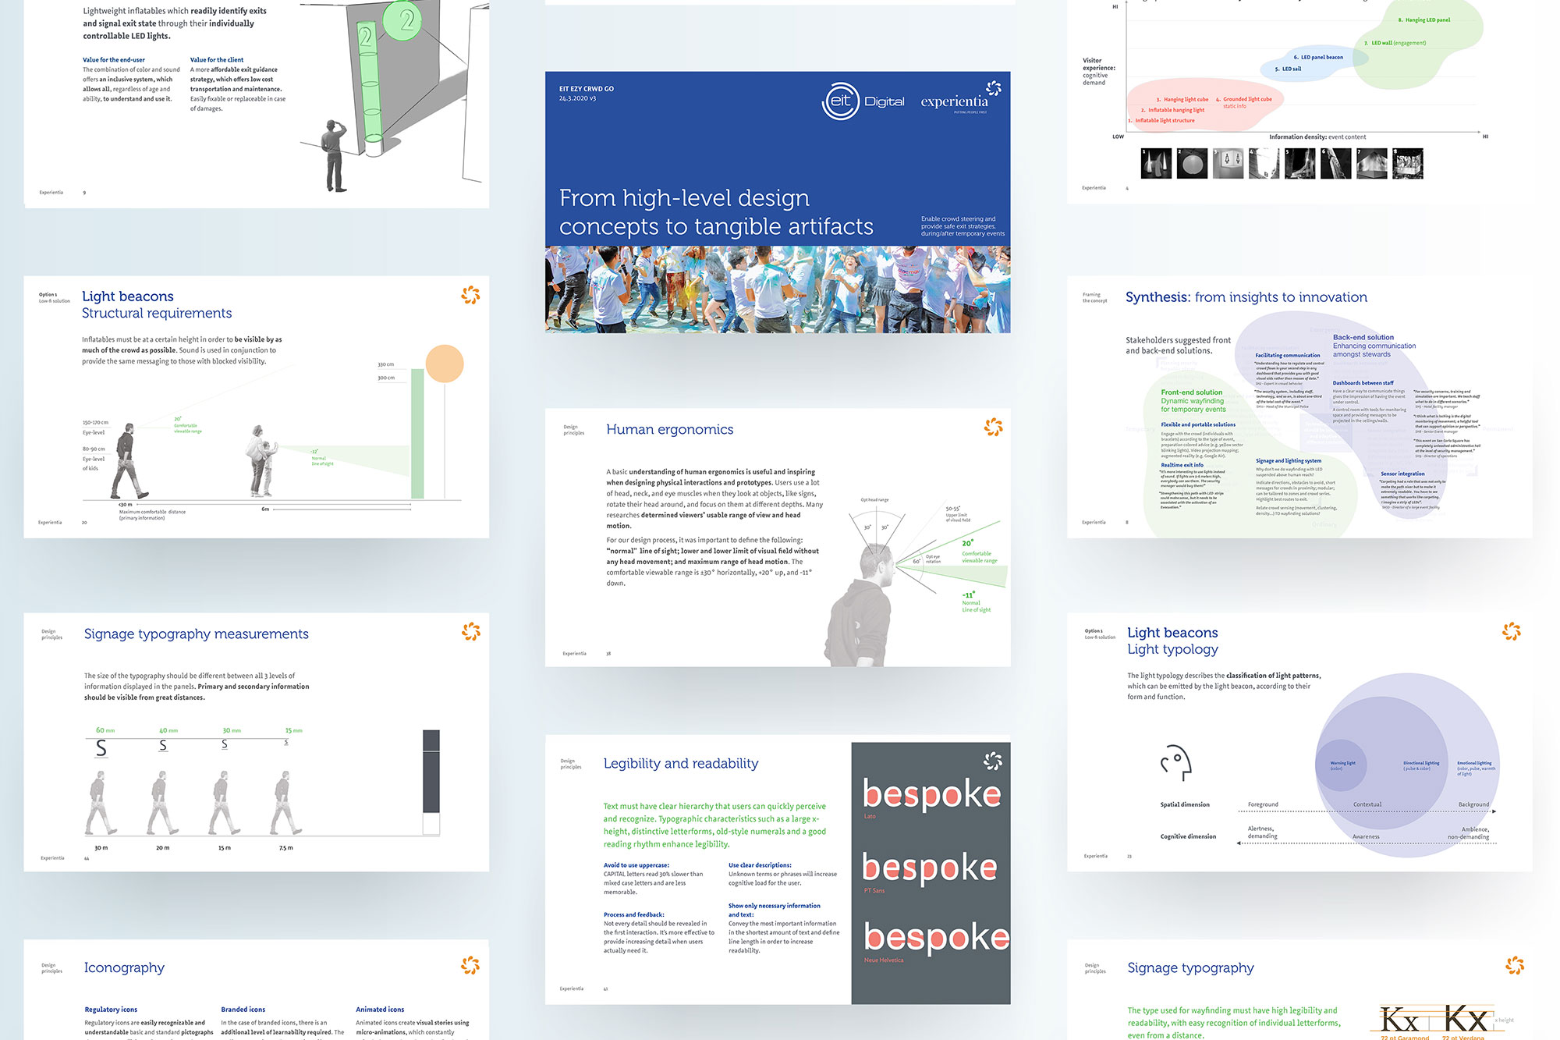Click the 'Branded icons' column heading

point(243,1010)
